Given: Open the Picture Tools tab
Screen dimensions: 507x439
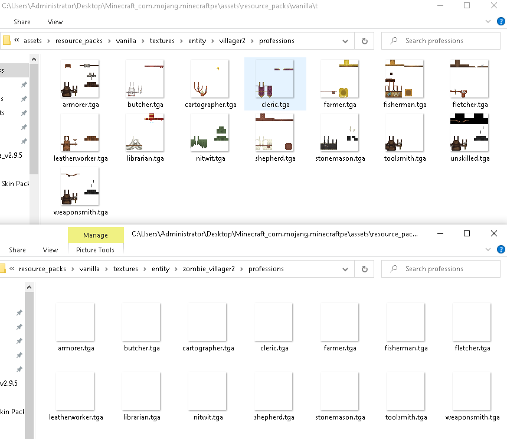Looking at the screenshot, I should pyautogui.click(x=95, y=250).
